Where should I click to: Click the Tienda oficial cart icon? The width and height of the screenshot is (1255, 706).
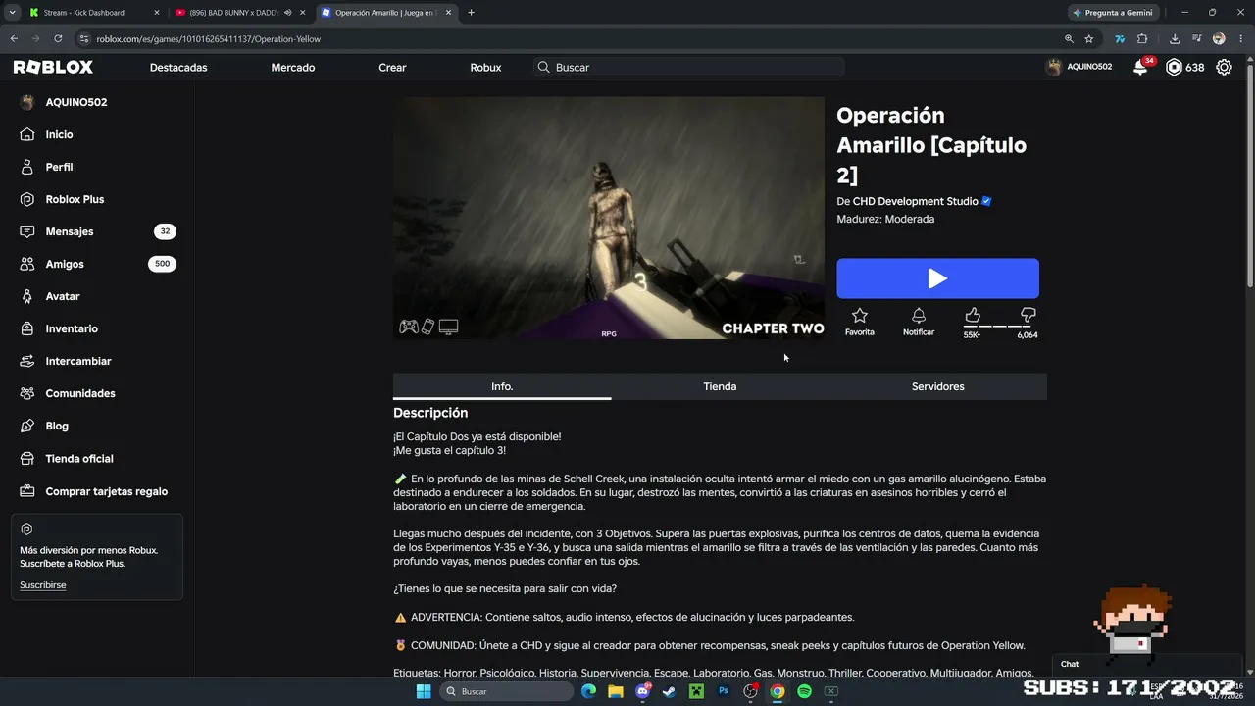[27, 458]
